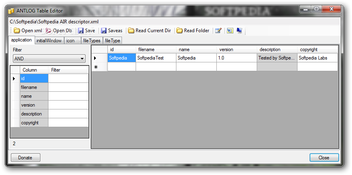
Task: Select the fileType tab
Action: point(113,41)
